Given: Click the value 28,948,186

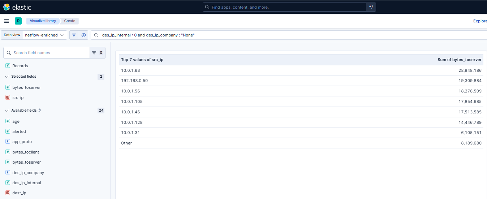Looking at the screenshot, I should [x=470, y=70].
